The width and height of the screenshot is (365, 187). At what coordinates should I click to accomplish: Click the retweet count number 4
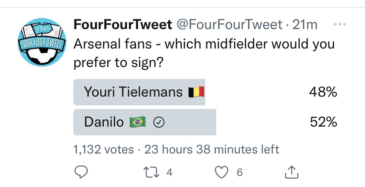(x=169, y=172)
